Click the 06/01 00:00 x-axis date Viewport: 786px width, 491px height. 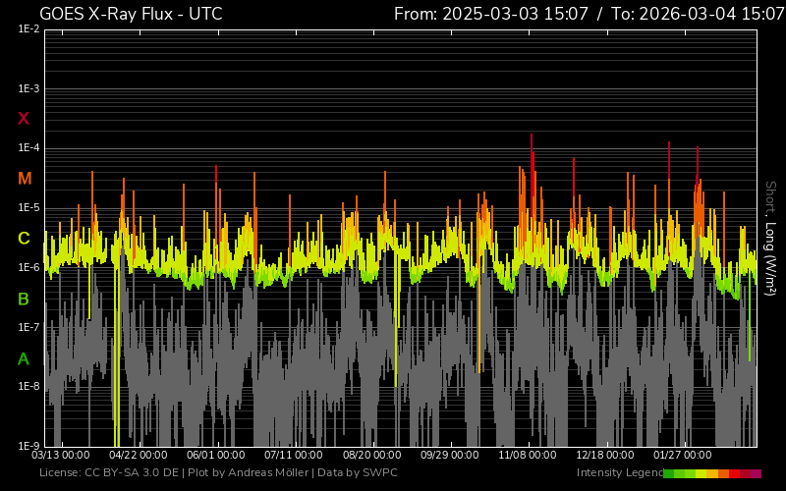pos(215,456)
